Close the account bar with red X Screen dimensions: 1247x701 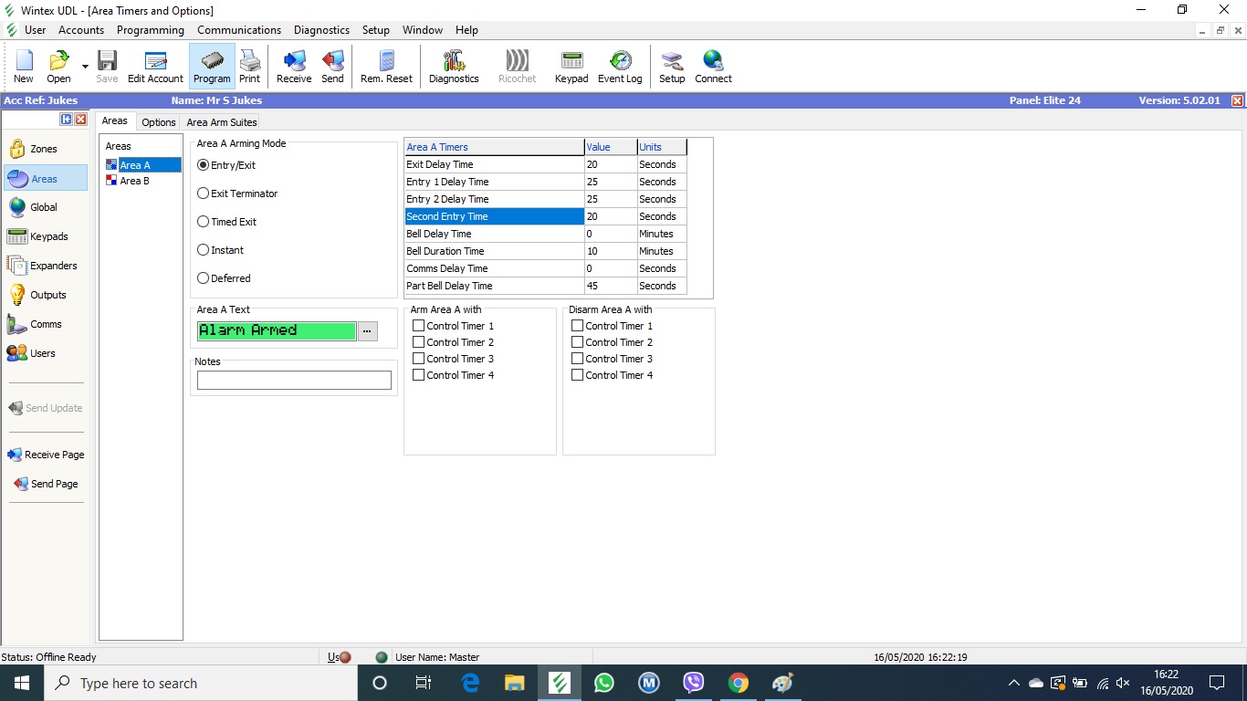[x=1237, y=100]
